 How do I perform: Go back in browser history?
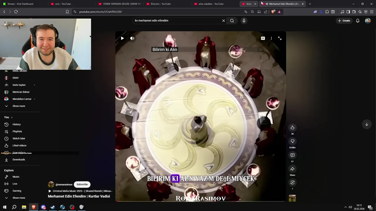click(x=4, y=12)
